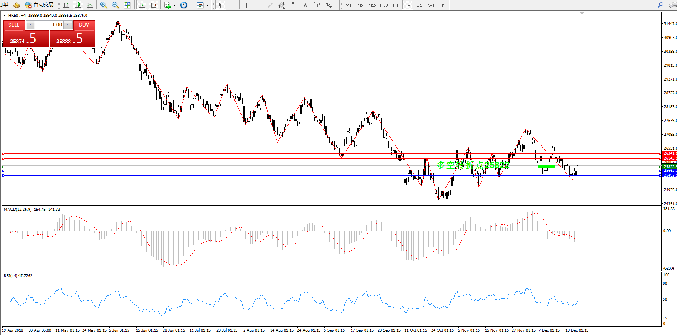Switch to the M15 timeframe
Screen dimensions: 677x335
coord(372,5)
